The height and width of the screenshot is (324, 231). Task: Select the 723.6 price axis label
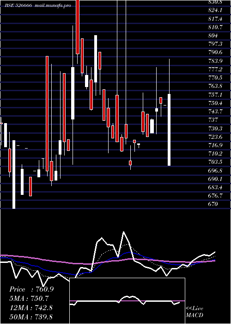[x=215, y=137]
